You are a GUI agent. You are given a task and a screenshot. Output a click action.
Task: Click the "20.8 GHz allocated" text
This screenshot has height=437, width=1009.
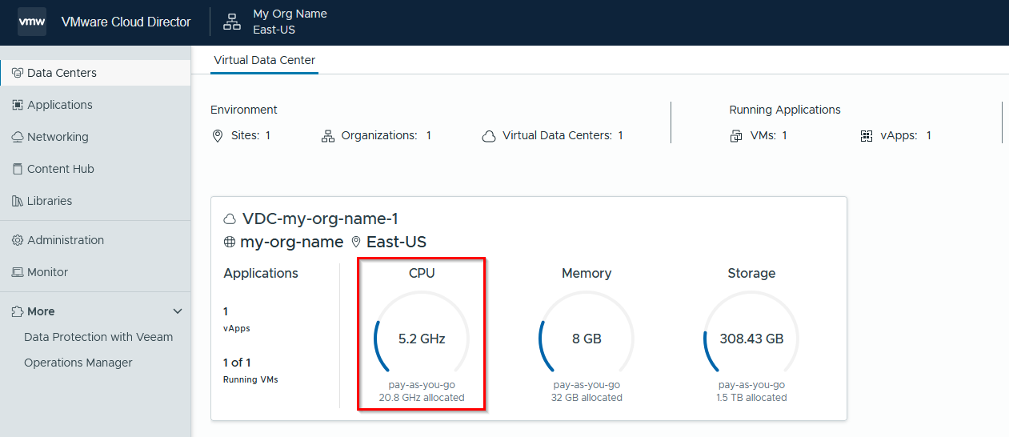(422, 398)
